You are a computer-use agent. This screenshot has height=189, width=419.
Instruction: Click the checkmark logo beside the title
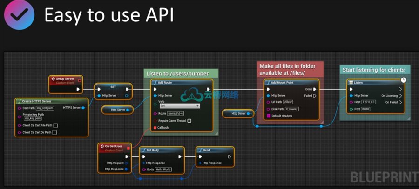point(19,15)
